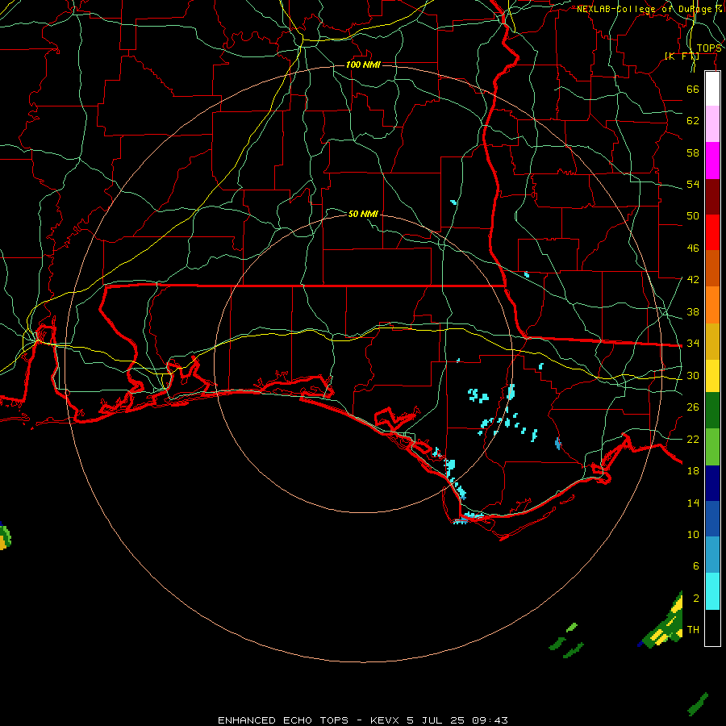
Task: Click the dark orange swatch between 46 and 42
Action: (712, 269)
